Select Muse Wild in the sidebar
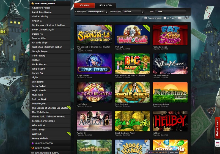220x154 pixels. click(x=50, y=95)
